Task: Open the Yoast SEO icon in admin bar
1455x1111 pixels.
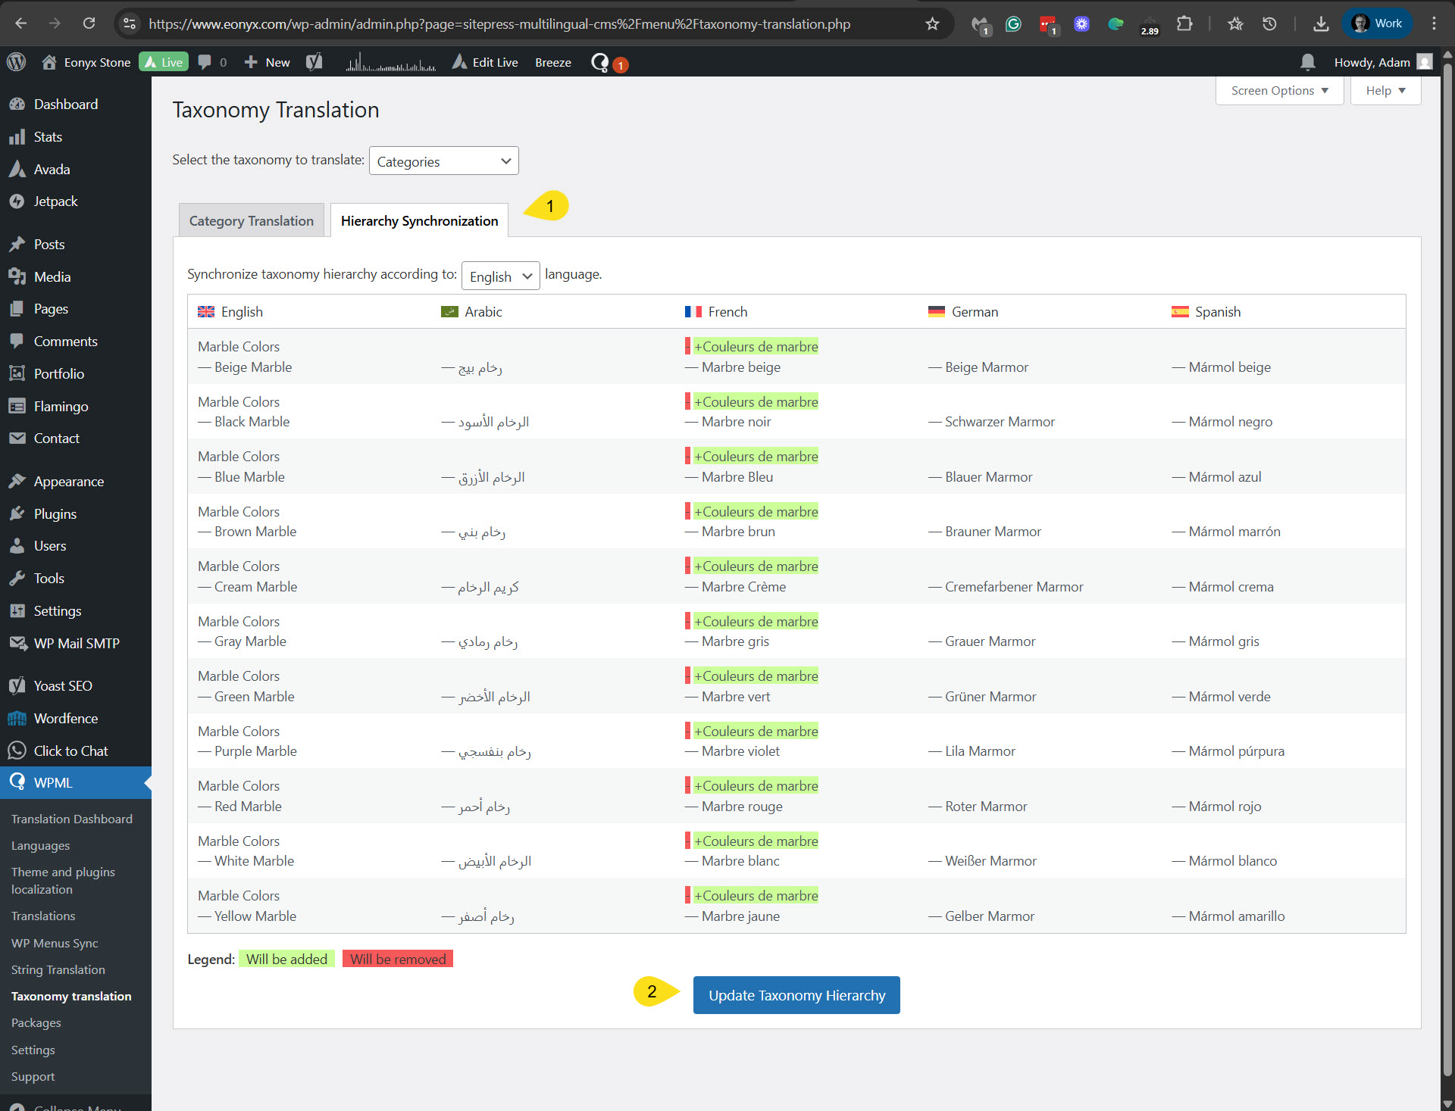Action: pyautogui.click(x=314, y=62)
